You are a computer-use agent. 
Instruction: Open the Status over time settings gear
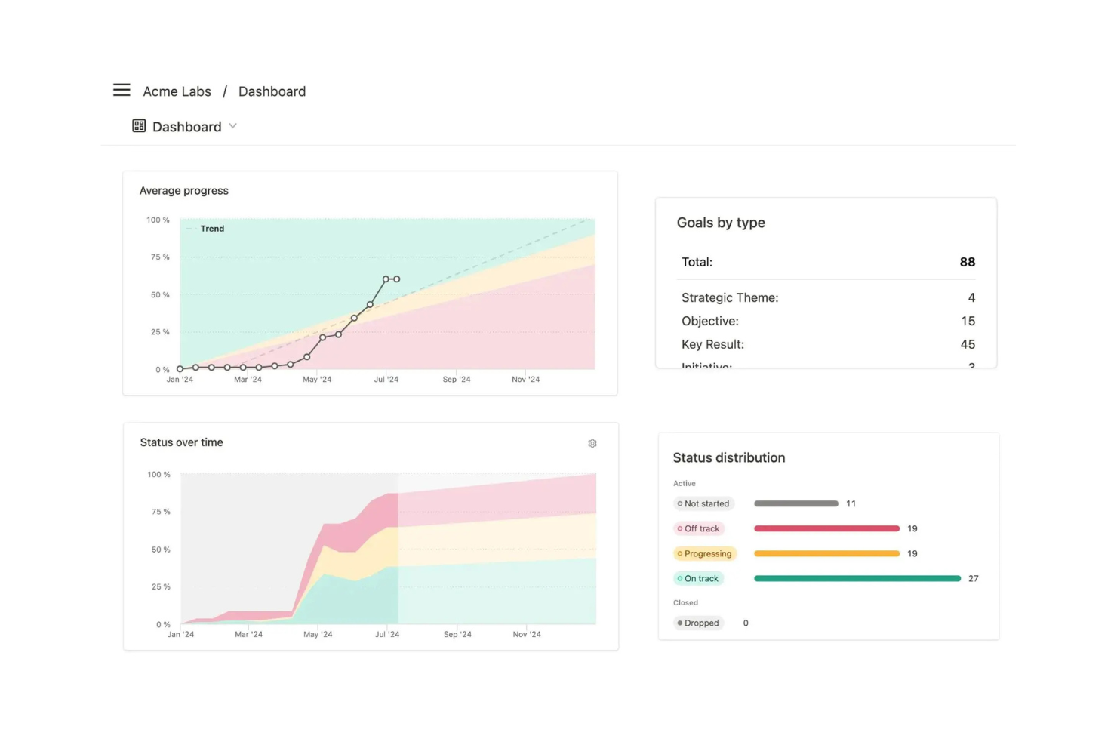[592, 443]
